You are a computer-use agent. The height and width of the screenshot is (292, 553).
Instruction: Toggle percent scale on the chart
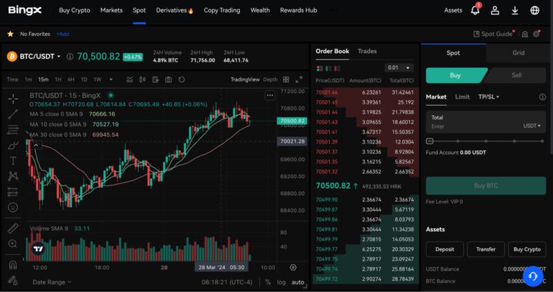[x=268, y=282]
